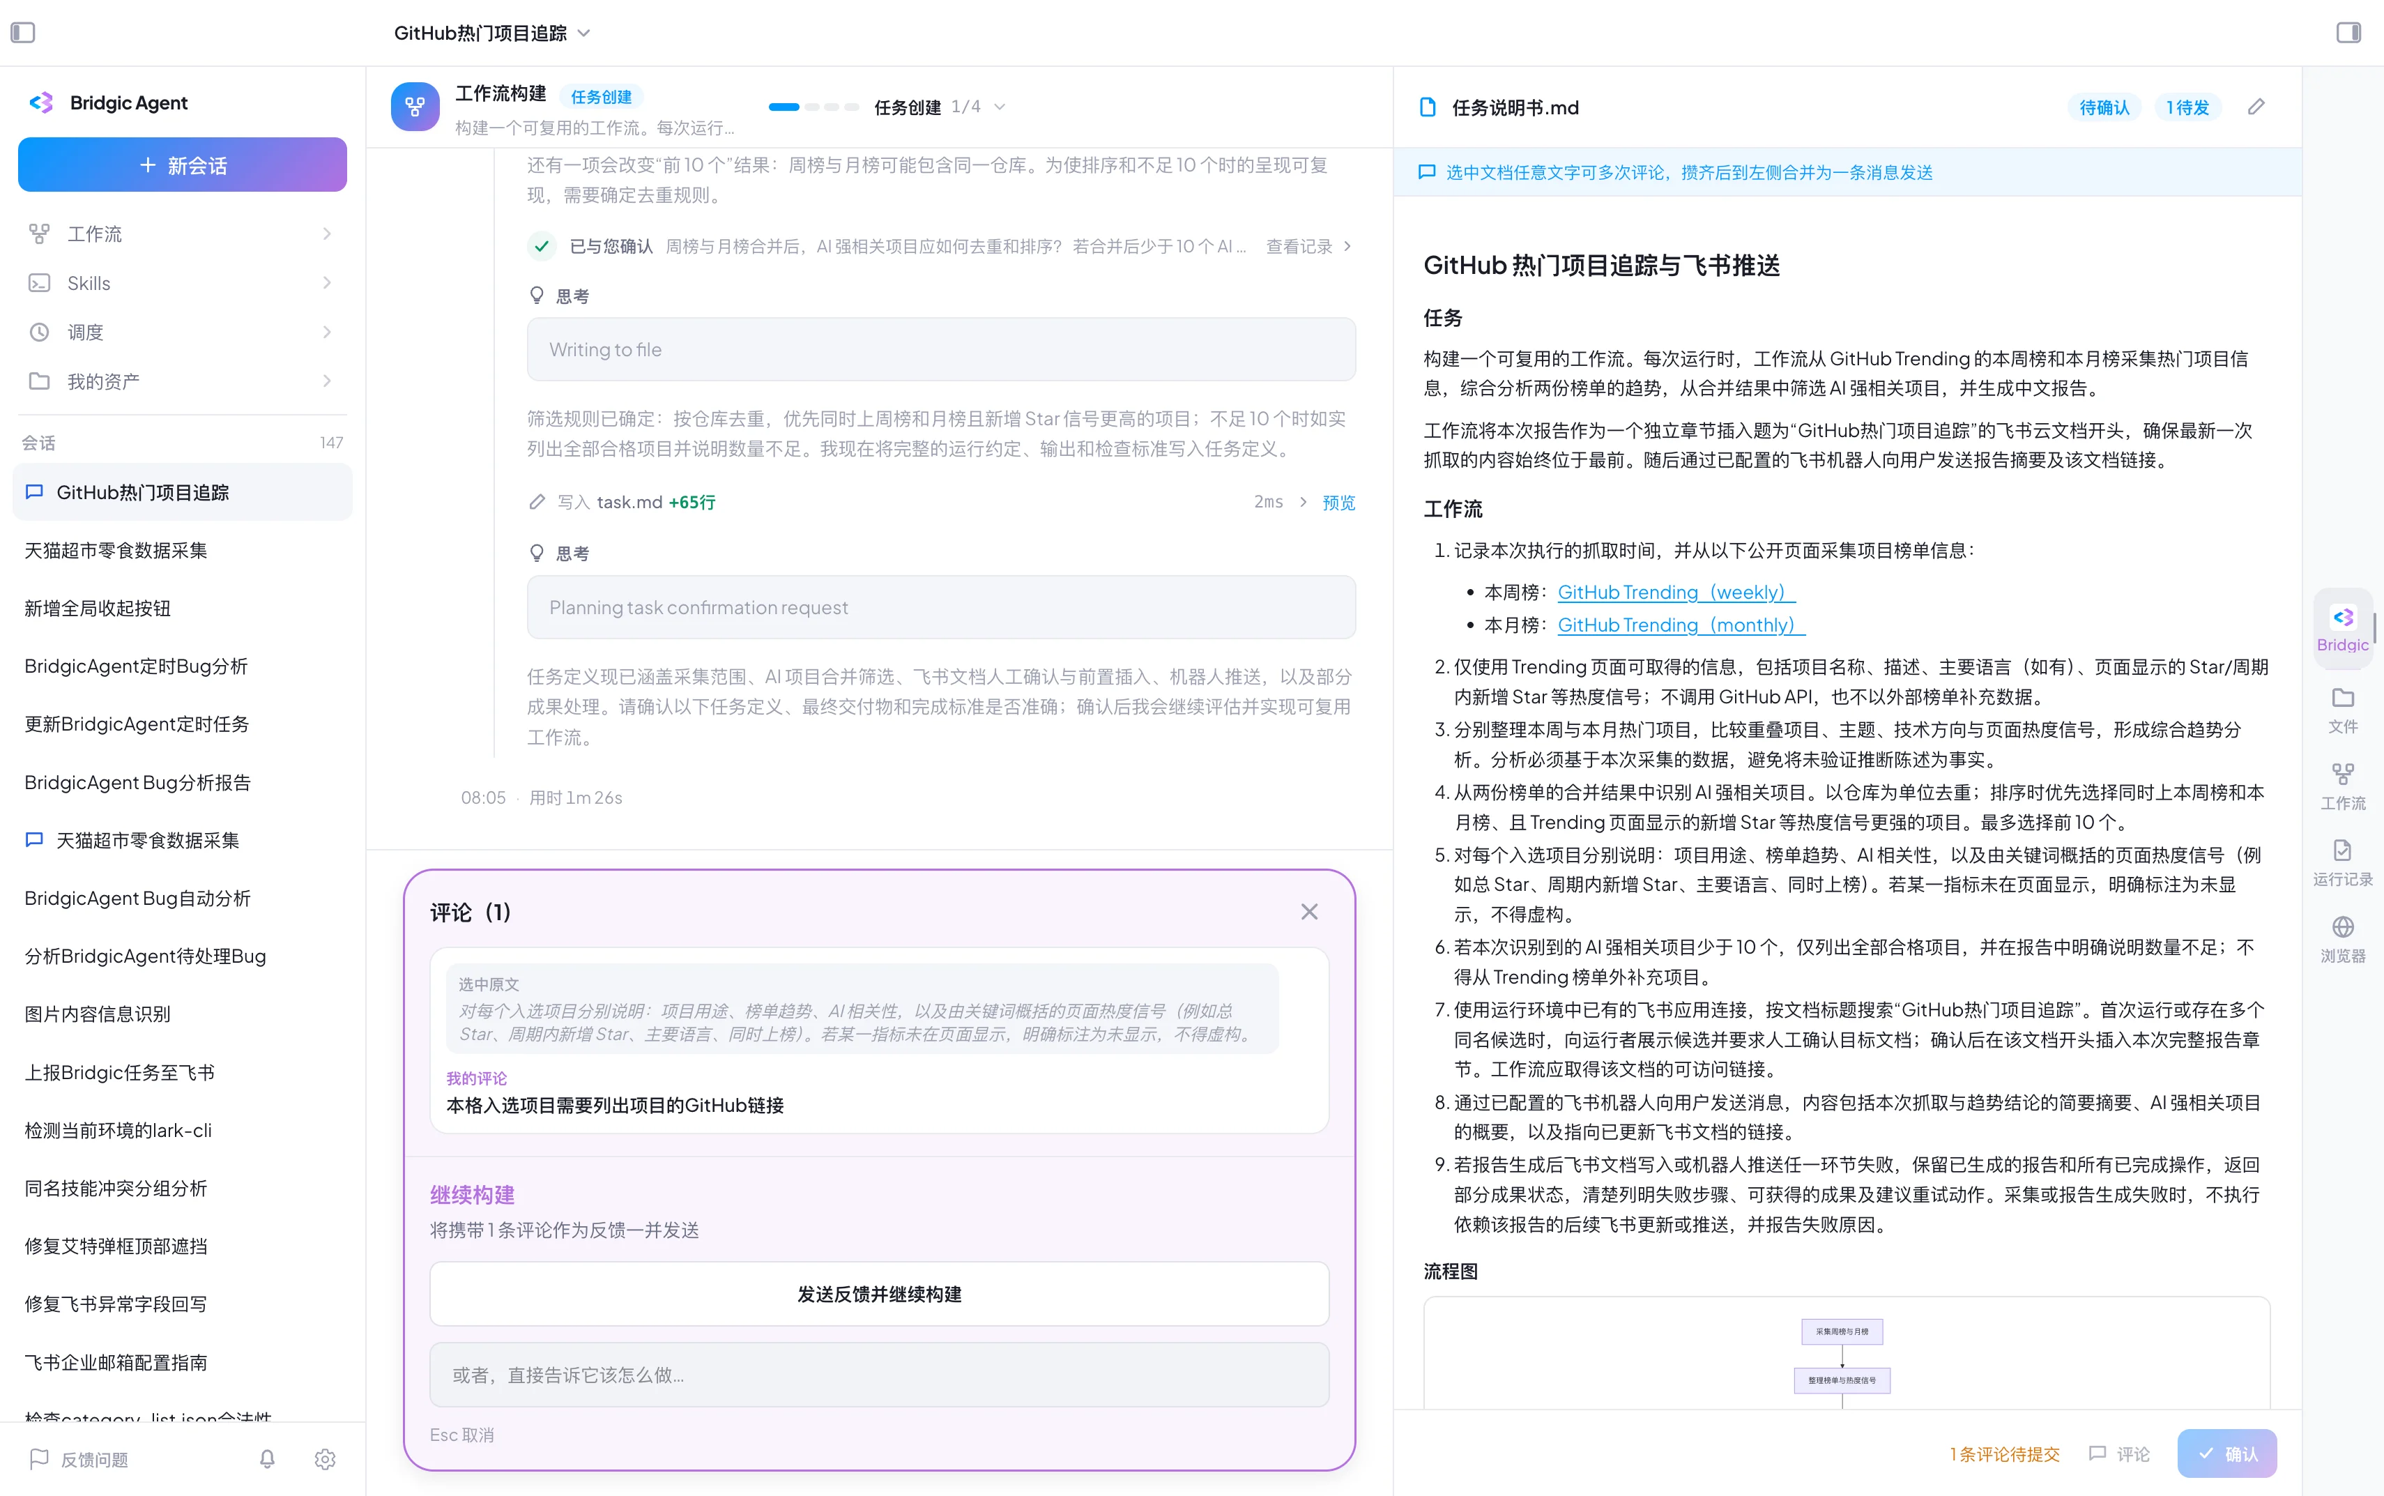2384x1496 pixels.
Task: Click the 任务创建 status tag
Action: point(600,97)
